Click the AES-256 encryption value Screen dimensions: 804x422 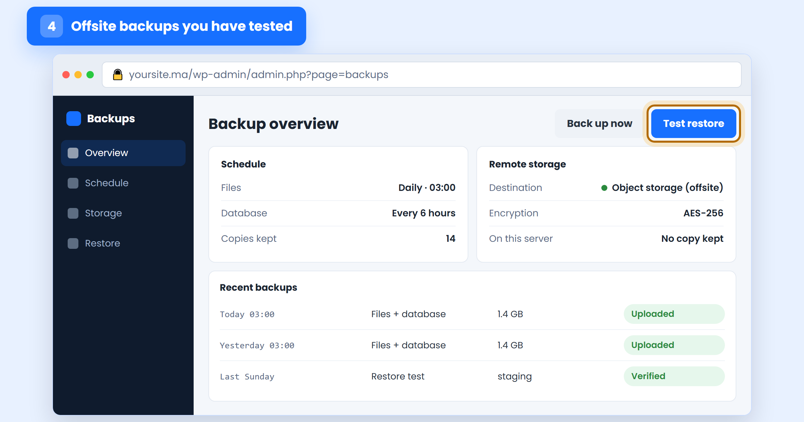pyautogui.click(x=703, y=213)
